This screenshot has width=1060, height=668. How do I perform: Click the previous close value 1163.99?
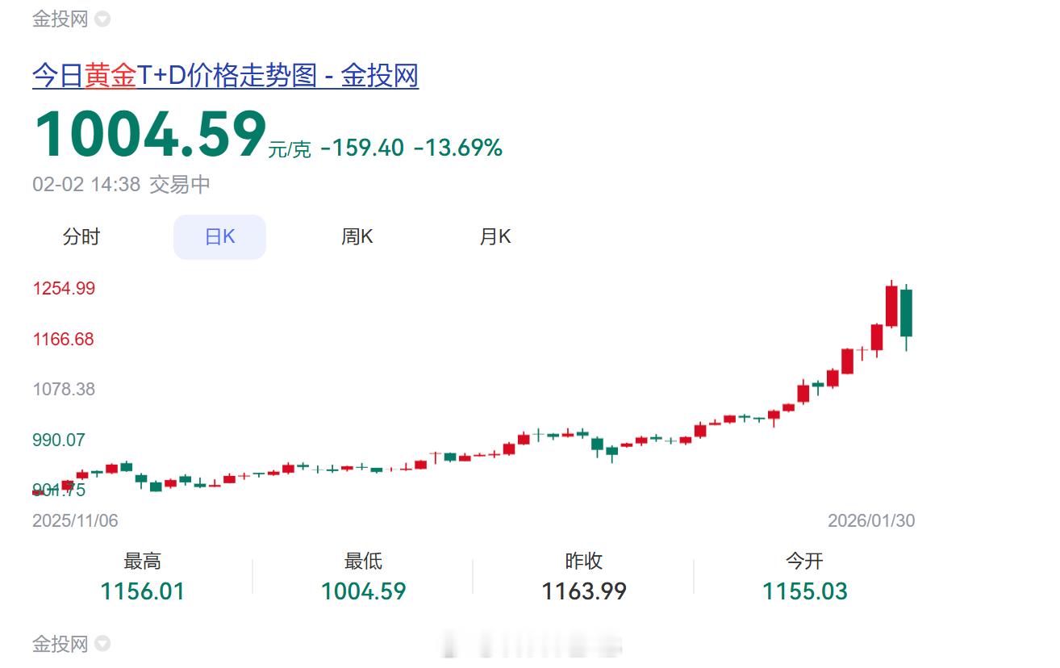click(x=583, y=591)
